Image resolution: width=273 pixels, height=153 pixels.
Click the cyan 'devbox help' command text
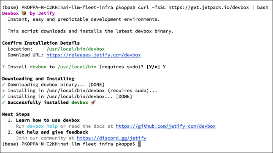(x=42, y=126)
